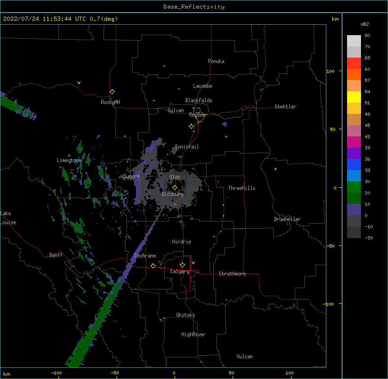Image resolution: width=388 pixels, height=379 pixels.
Task: Click the yellow diamond marker south of RedDeer
Action: (x=192, y=126)
